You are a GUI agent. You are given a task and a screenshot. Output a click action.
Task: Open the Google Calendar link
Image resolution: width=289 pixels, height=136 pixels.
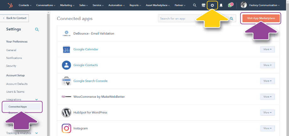coord(86,49)
